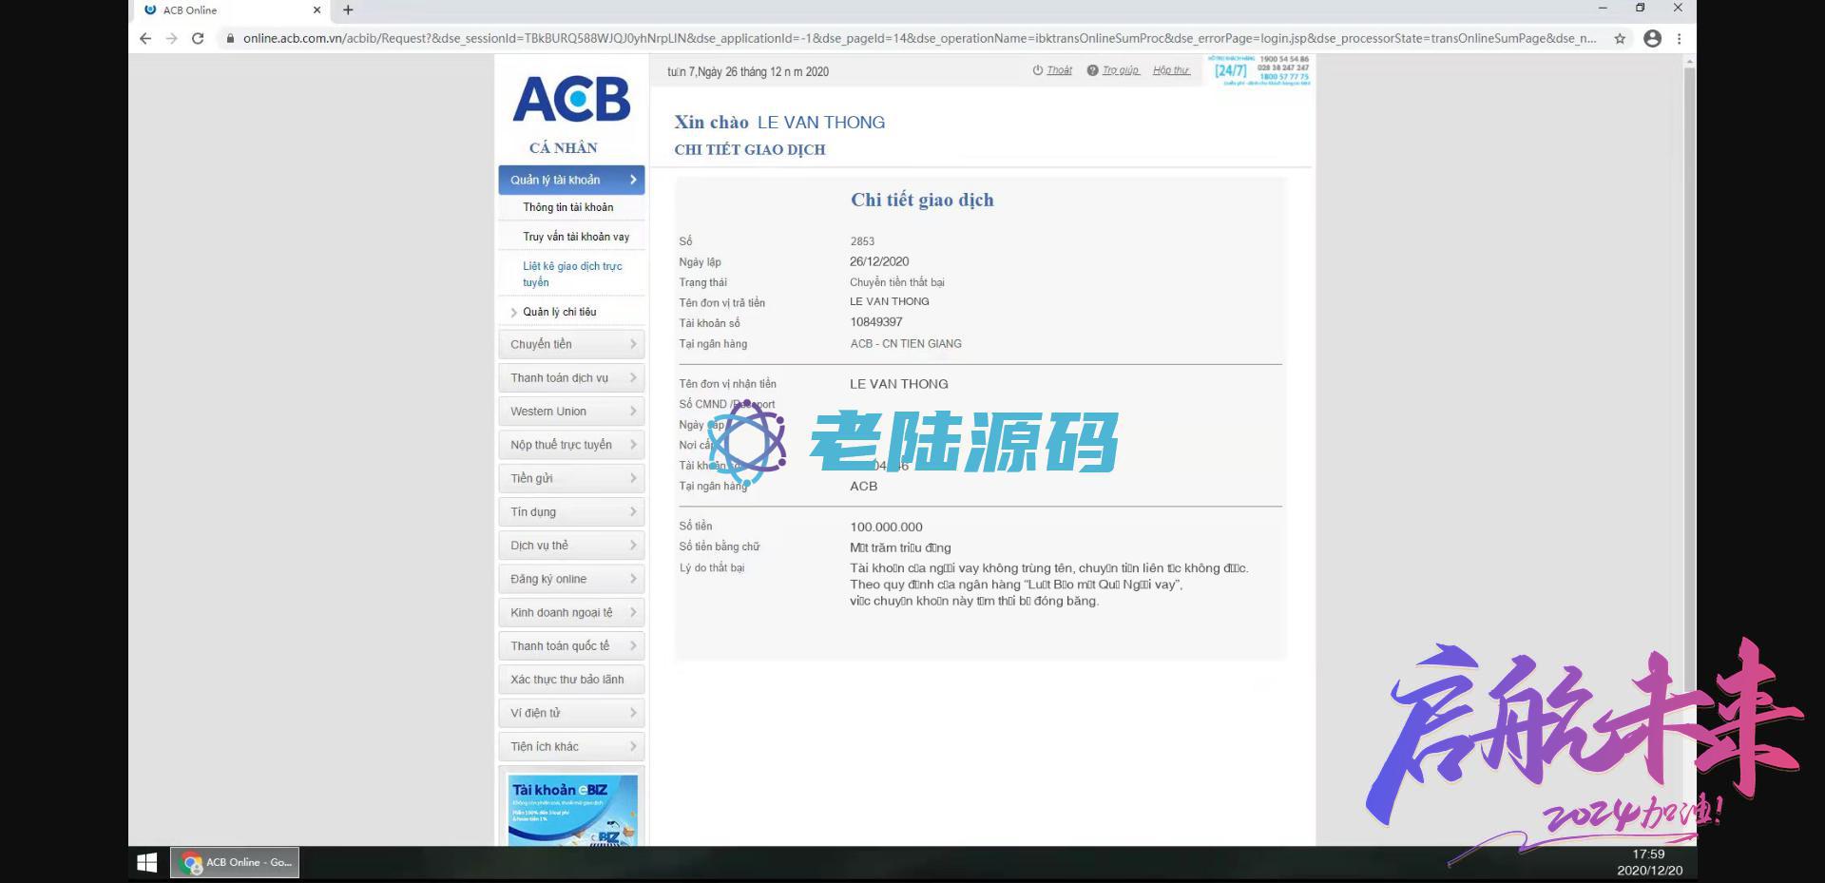Click the amount 100.000.000
This screenshot has height=883, width=1825.
pyautogui.click(x=886, y=527)
